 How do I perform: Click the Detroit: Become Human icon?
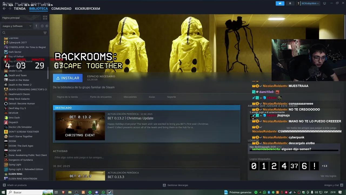tap(6, 103)
